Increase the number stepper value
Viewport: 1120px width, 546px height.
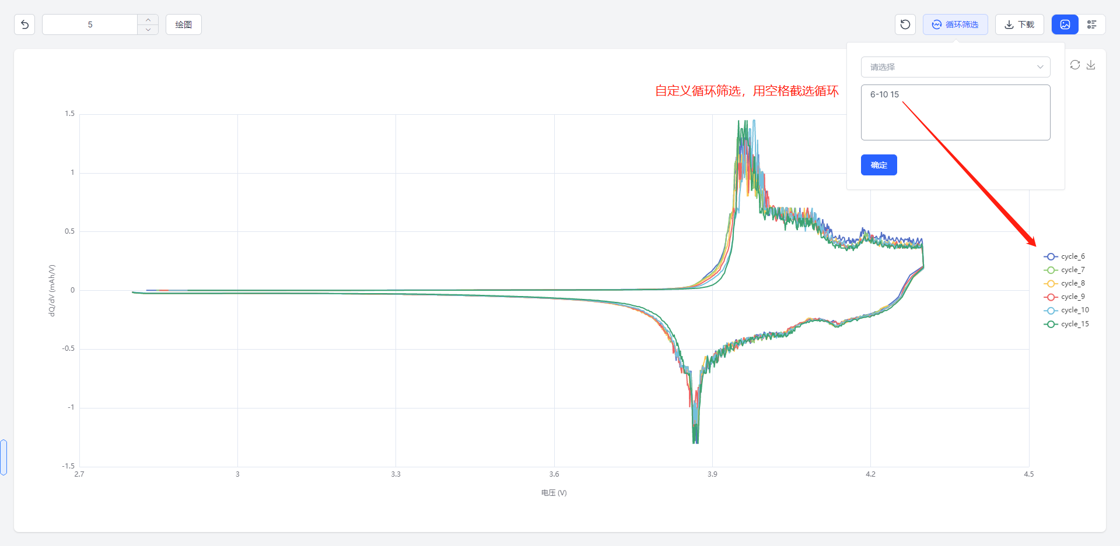[x=148, y=20]
